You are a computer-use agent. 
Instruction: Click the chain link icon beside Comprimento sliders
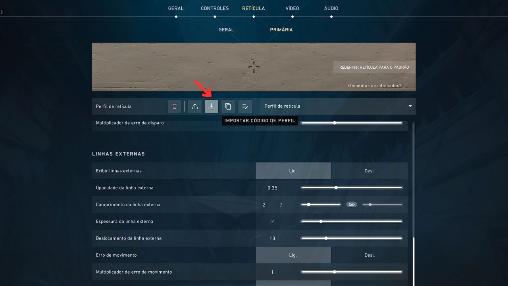(352, 204)
